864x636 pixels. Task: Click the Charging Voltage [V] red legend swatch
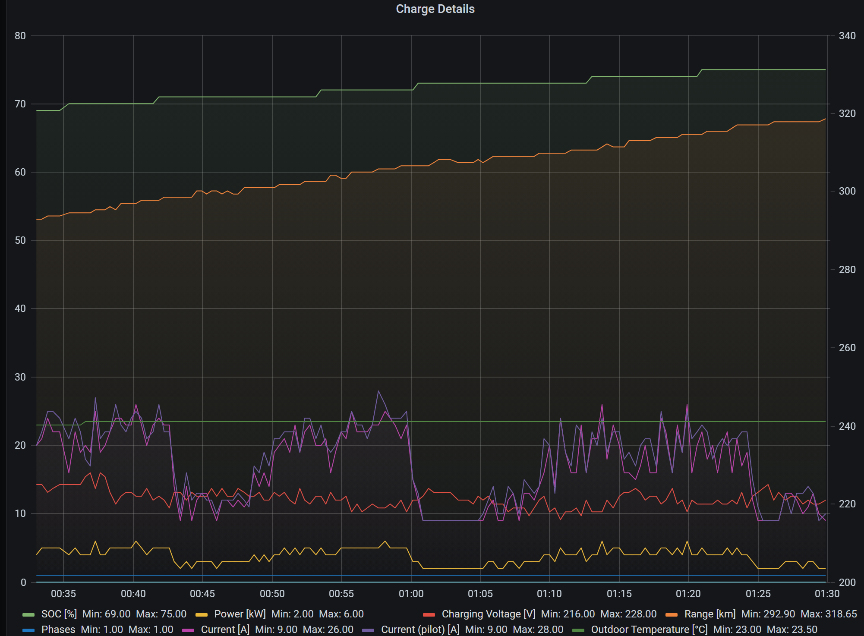pyautogui.click(x=429, y=614)
